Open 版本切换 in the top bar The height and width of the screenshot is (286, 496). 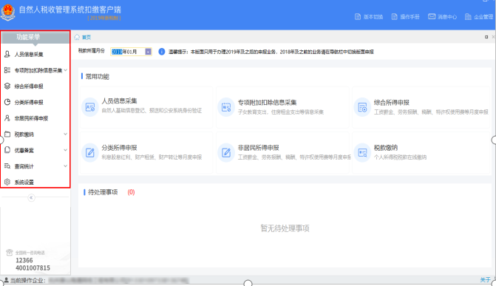369,17
